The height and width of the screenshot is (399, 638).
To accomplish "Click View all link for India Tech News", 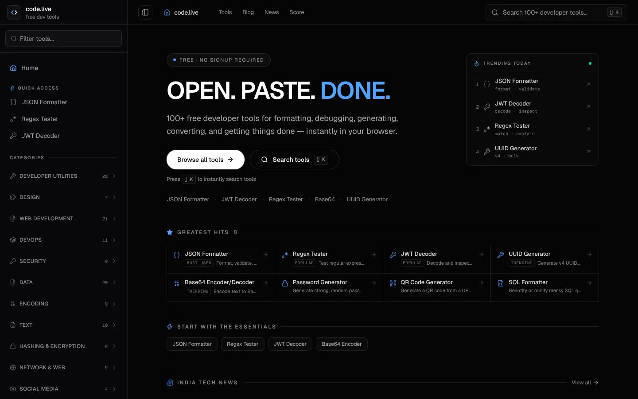I will tap(585, 383).
